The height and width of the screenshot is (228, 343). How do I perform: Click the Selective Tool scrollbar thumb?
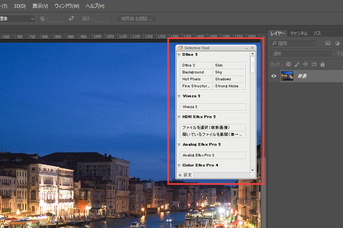coord(253,65)
